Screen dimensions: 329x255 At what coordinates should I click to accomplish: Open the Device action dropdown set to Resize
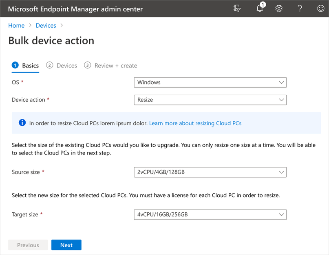210,100
